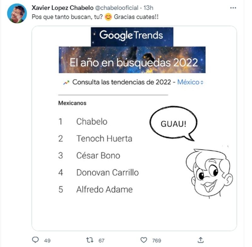This screenshot has height=247, width=252.
Task: Click the 13h timestamp link
Action: (x=148, y=8)
